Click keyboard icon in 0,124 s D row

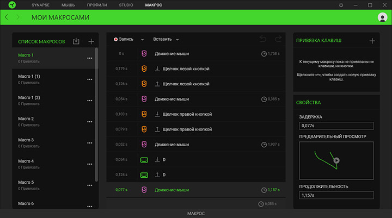(x=144, y=175)
